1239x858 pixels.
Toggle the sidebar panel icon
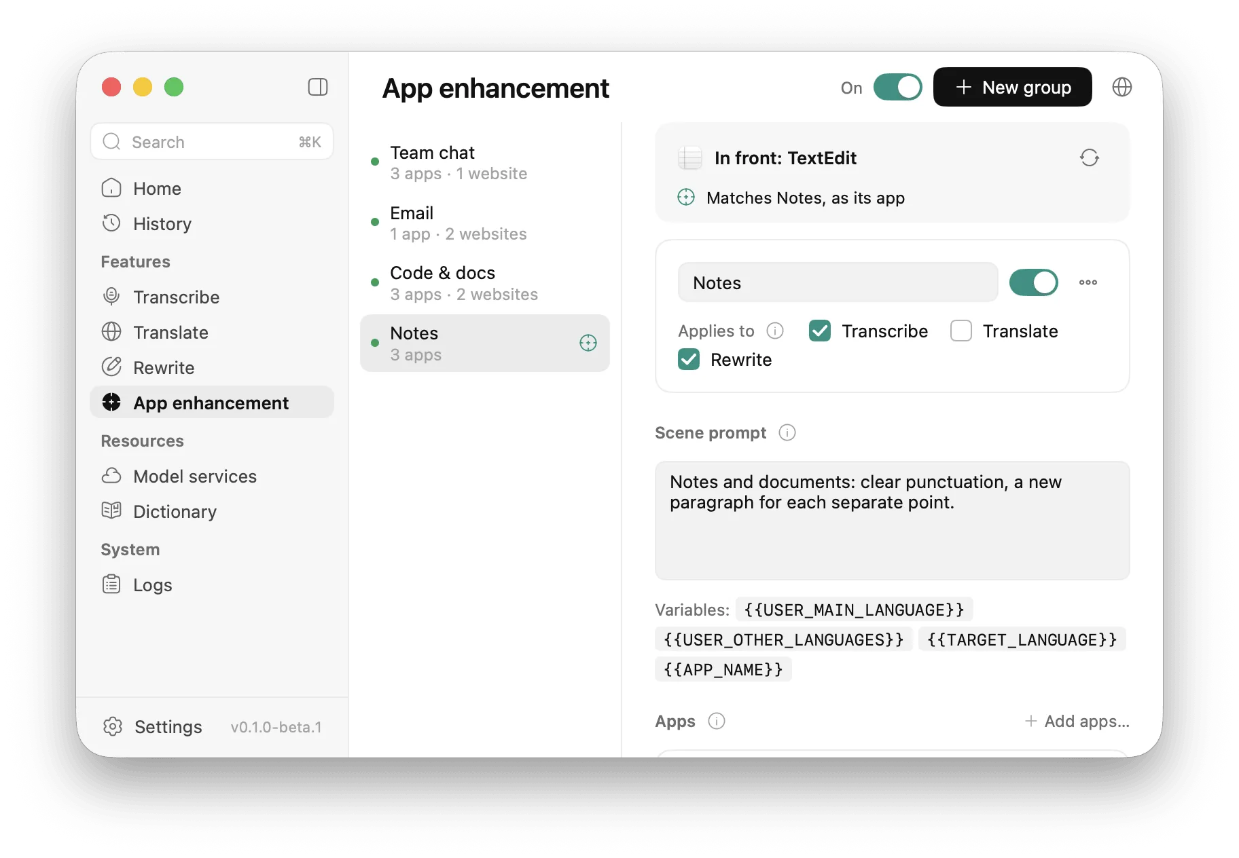pos(318,87)
